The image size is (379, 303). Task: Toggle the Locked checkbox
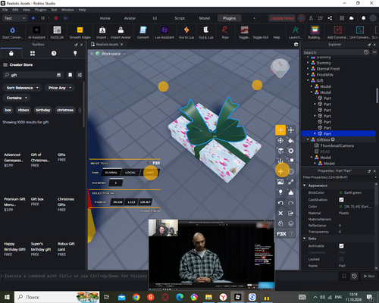pos(341,259)
